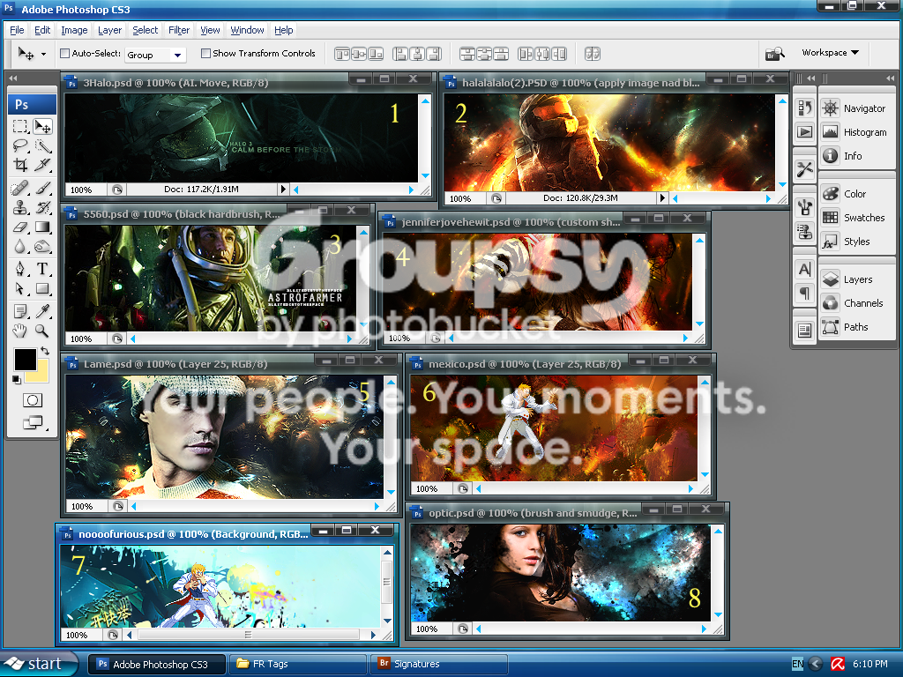This screenshot has height=677, width=903.
Task: Toggle Quick Mask mode
Action: coord(33,400)
